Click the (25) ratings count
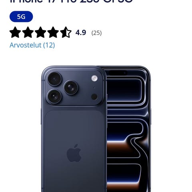 point(96,33)
